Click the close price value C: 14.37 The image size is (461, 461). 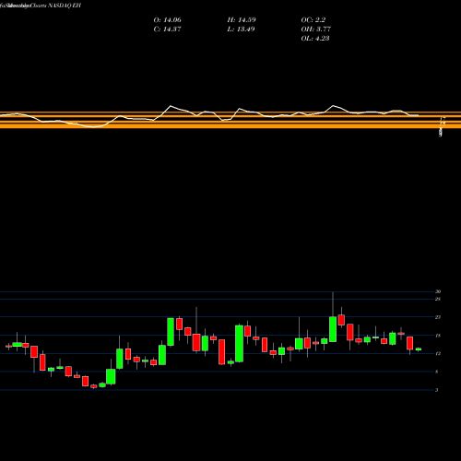click(x=168, y=30)
